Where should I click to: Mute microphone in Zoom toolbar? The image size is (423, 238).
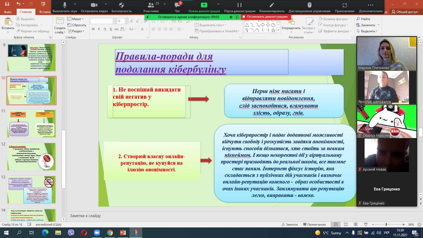pos(65,7)
